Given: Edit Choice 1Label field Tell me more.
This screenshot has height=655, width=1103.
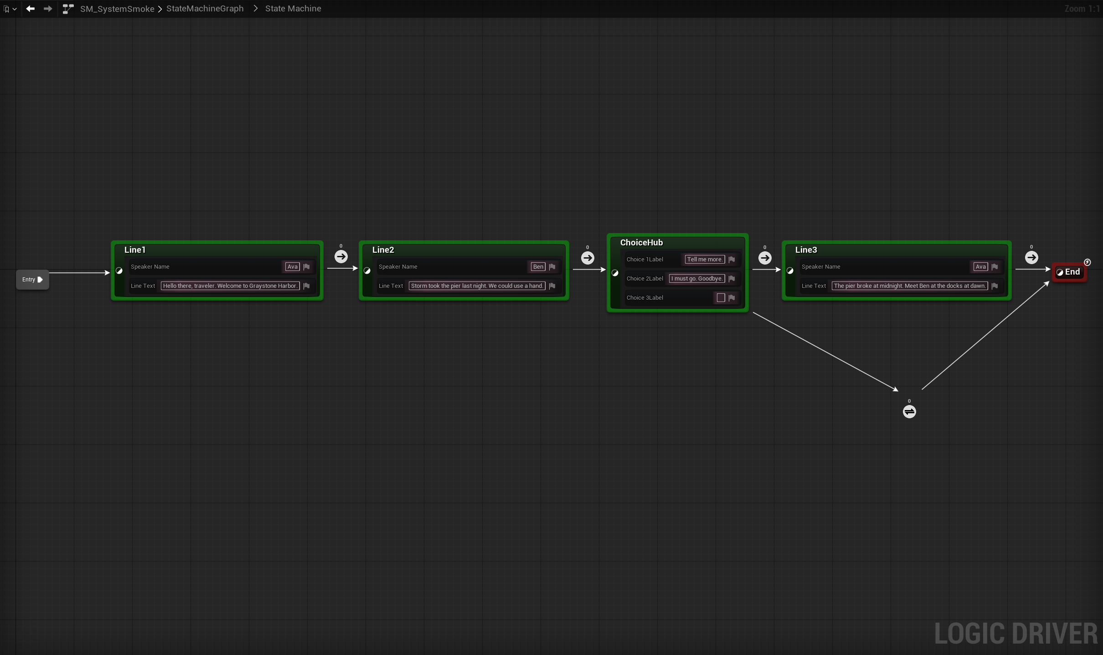Looking at the screenshot, I should 705,260.
